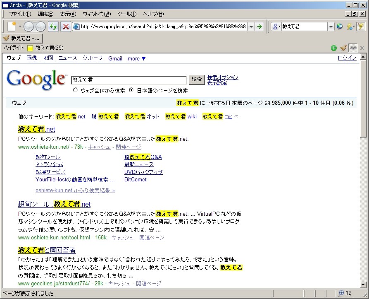Open the Google search engine selector
The image size is (369, 299).
pos(276,27)
